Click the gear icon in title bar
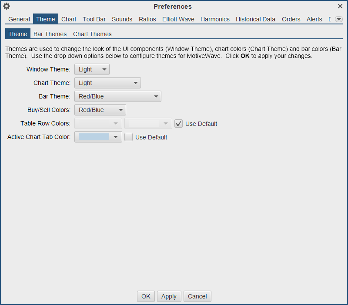 click(7, 6)
